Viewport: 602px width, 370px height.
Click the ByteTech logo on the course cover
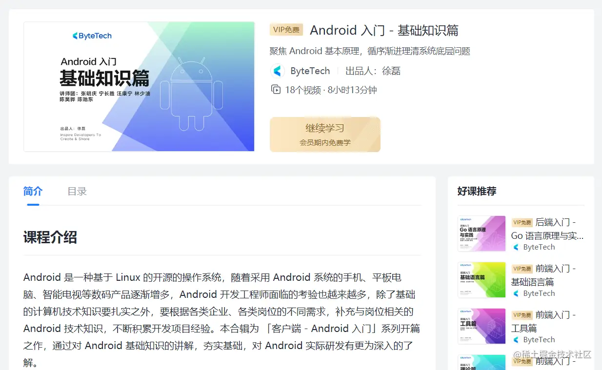[x=92, y=36]
